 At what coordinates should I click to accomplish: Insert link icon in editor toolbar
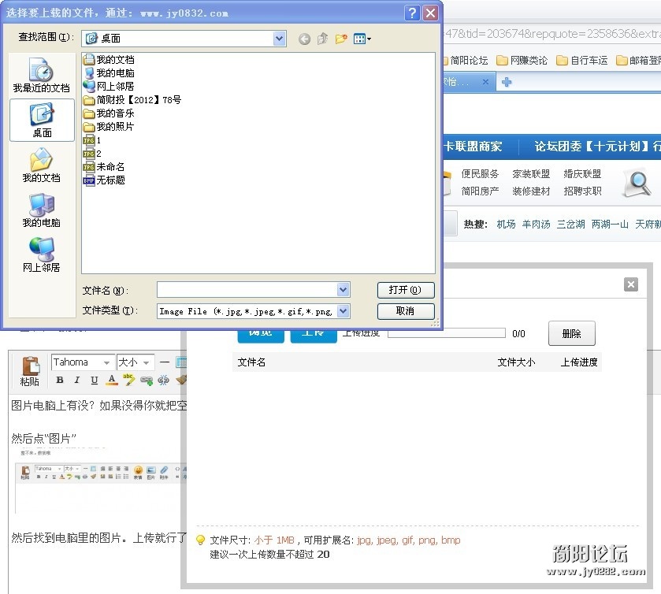[147, 381]
